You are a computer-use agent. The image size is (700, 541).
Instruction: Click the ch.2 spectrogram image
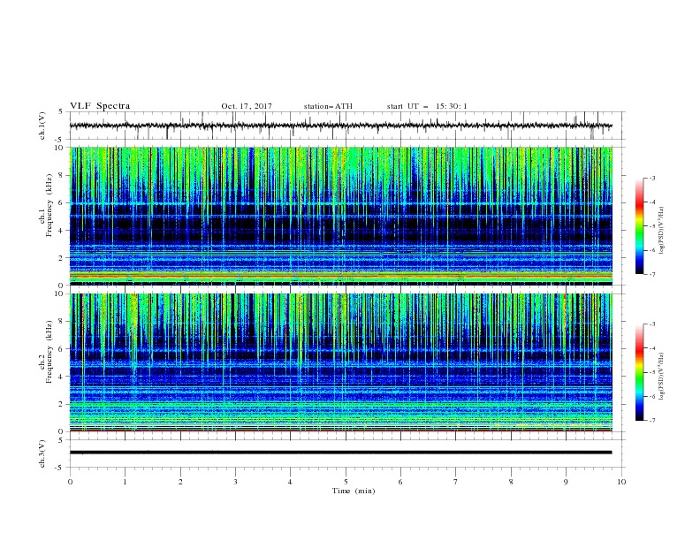pos(341,362)
